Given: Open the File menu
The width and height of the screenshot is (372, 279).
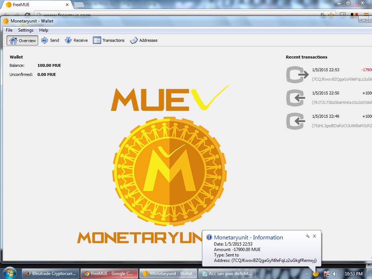Looking at the screenshot, I should pyautogui.click(x=9, y=30).
